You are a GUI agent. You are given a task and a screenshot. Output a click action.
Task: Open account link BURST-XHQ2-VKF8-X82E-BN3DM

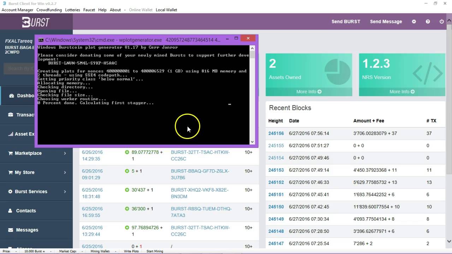tap(200, 193)
